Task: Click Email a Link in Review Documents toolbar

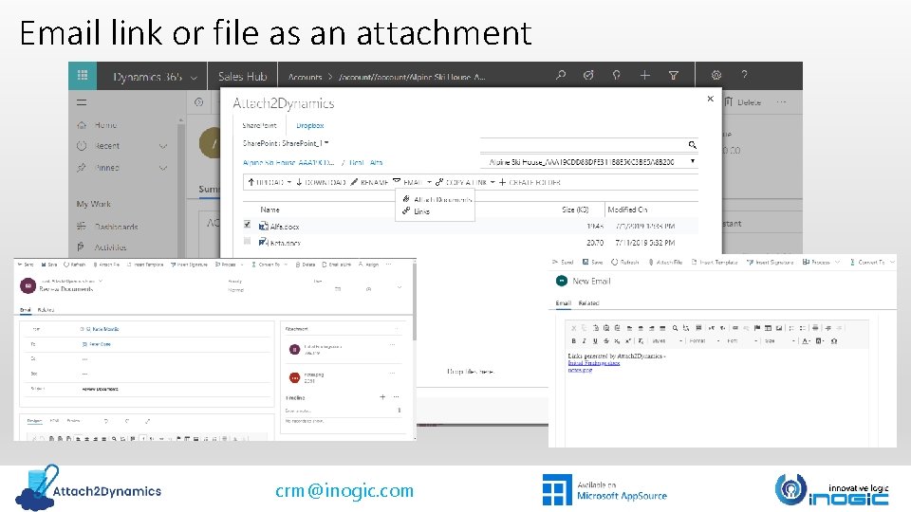Action: point(337,265)
